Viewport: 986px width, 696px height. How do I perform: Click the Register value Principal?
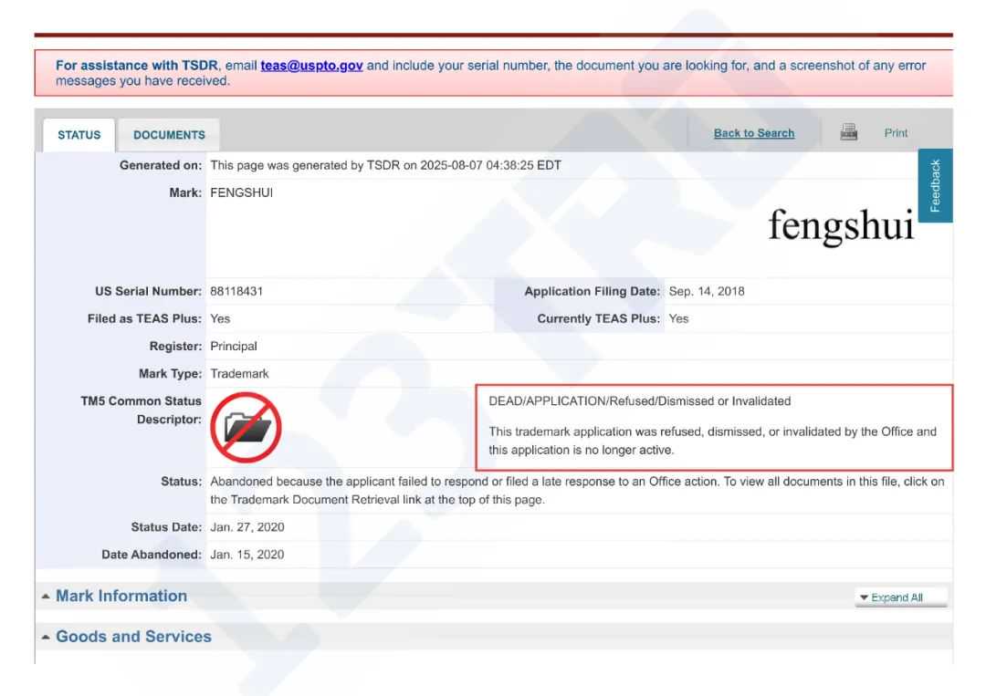pos(234,346)
